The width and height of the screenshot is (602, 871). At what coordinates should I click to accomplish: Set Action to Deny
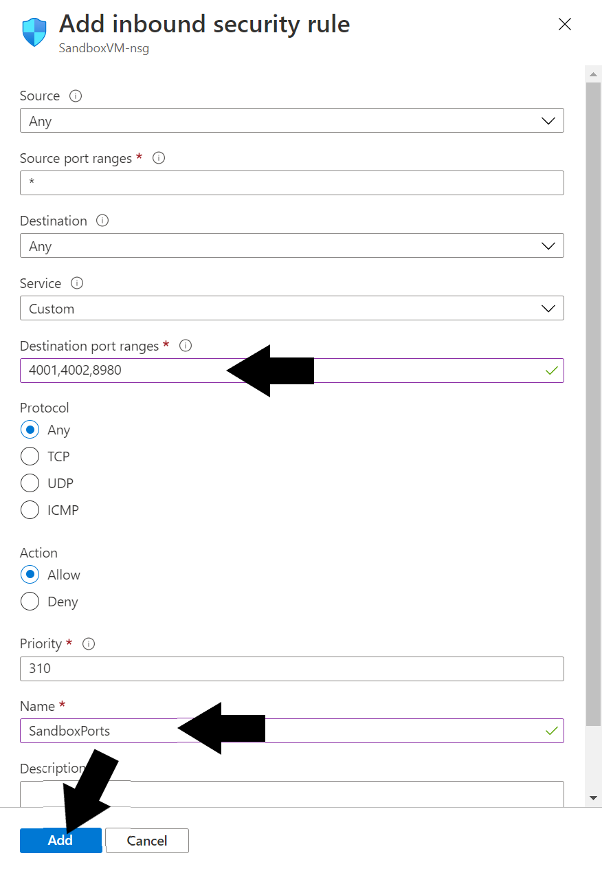(x=30, y=602)
